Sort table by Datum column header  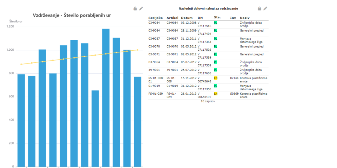tap(187, 18)
